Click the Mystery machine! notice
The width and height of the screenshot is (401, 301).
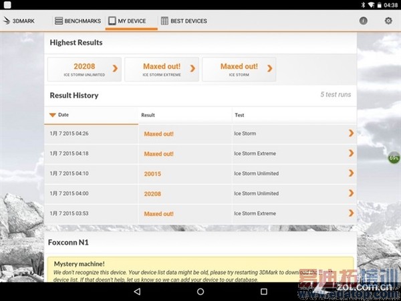pyautogui.click(x=200, y=270)
